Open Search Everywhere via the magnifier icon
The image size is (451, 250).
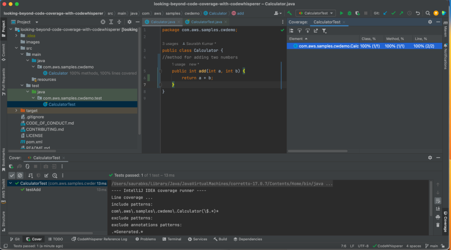click(428, 13)
